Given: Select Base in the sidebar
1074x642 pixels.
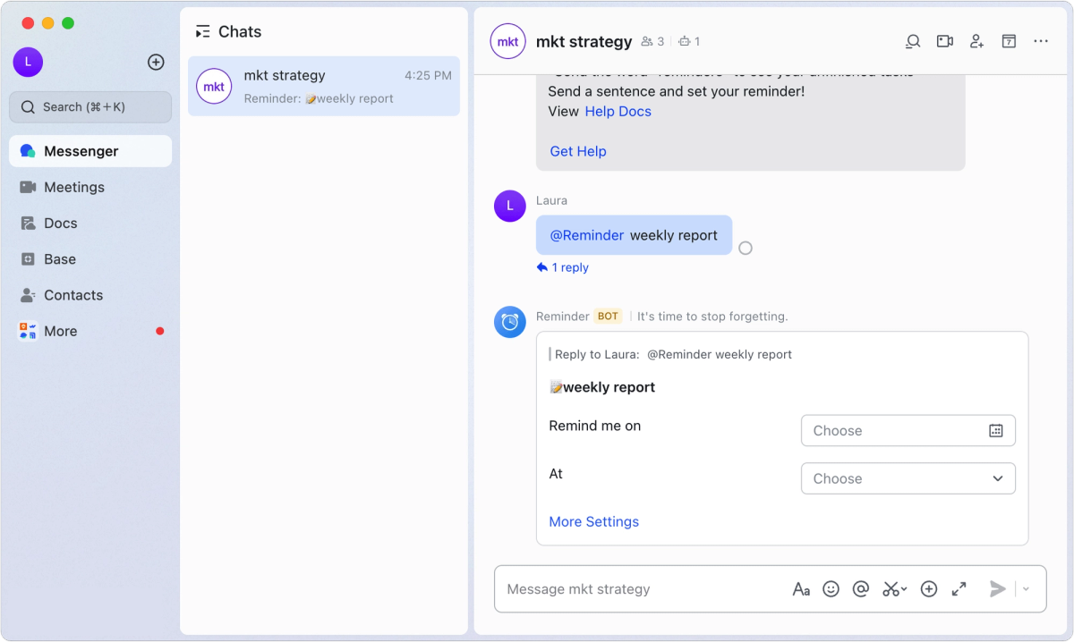Looking at the screenshot, I should pos(90,259).
